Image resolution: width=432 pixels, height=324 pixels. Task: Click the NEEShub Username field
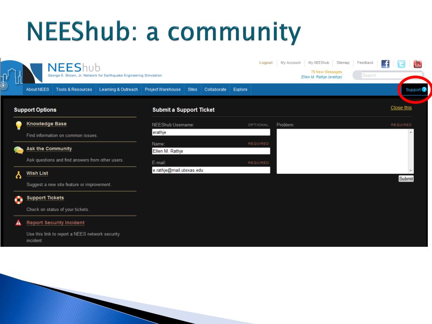click(211, 132)
